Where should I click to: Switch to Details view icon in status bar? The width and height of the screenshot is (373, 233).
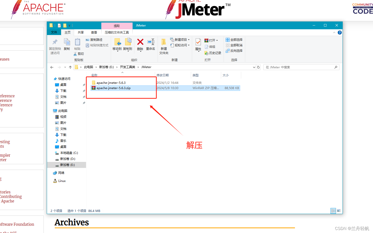click(333, 211)
